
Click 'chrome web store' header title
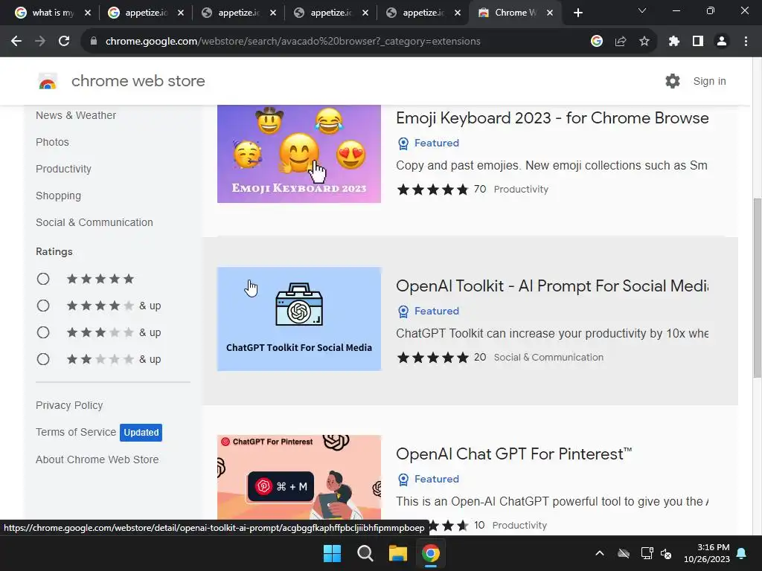[x=138, y=81]
